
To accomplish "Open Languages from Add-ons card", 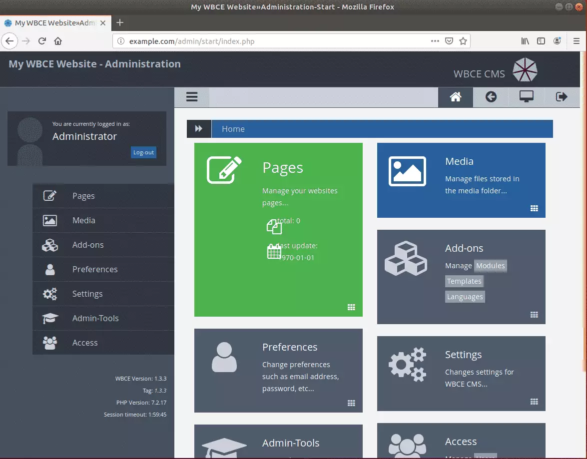I will tap(465, 297).
